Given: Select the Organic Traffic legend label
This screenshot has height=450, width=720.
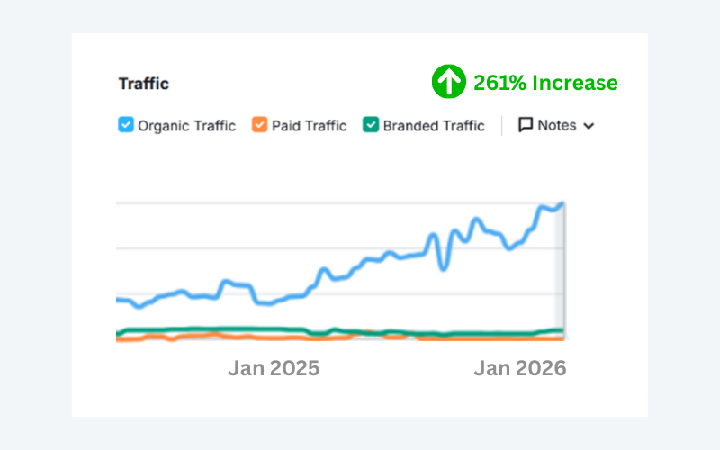Looking at the screenshot, I should pos(186,126).
